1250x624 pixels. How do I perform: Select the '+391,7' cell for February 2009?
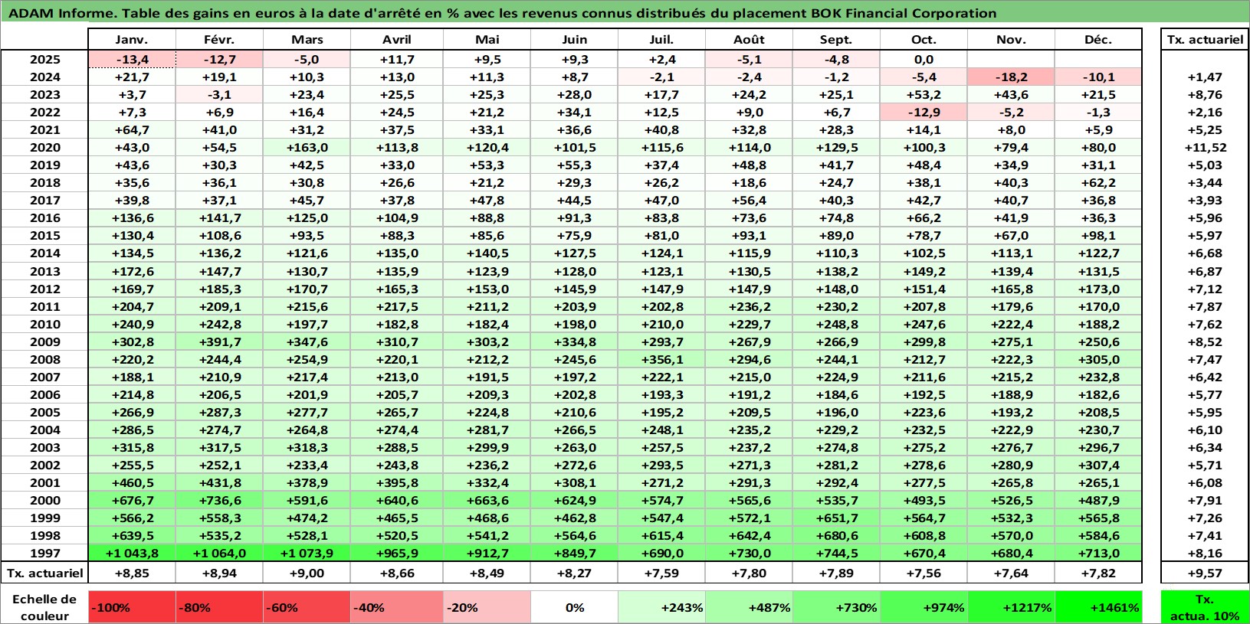pyautogui.click(x=219, y=341)
